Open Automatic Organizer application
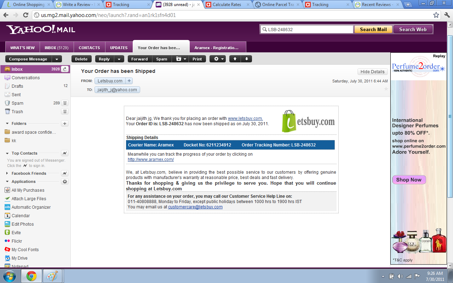The height and width of the screenshot is (283, 453). 28,207
